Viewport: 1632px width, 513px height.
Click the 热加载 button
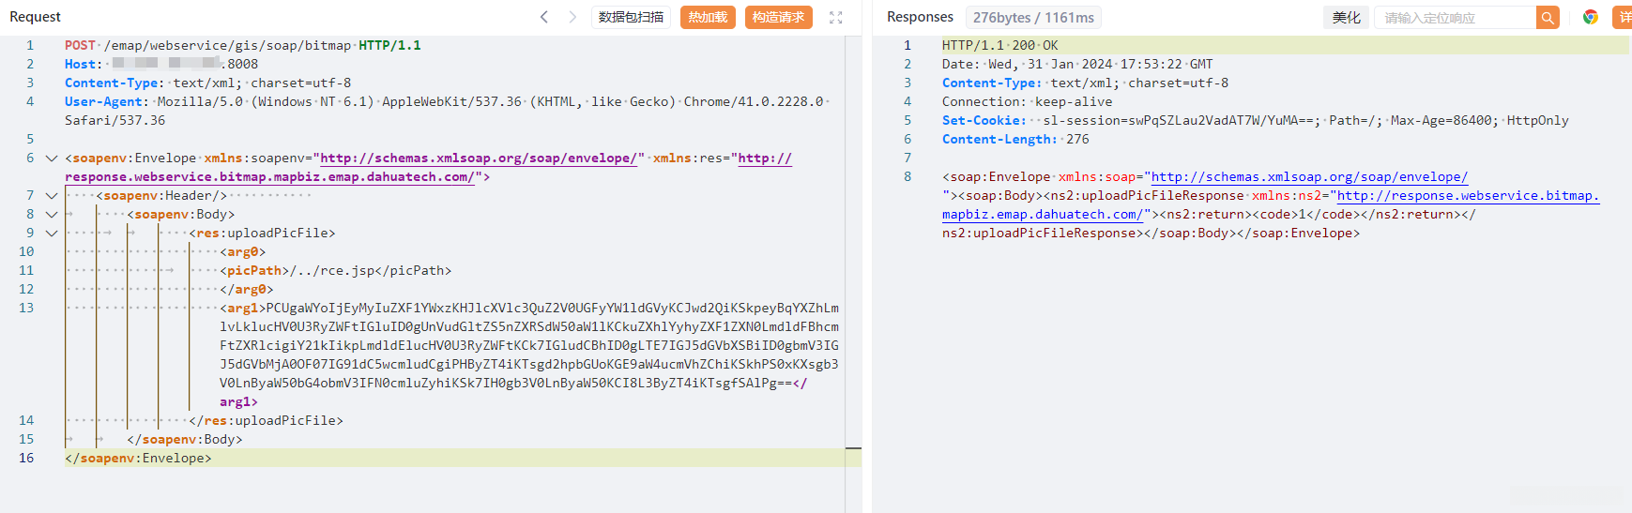[x=708, y=17]
